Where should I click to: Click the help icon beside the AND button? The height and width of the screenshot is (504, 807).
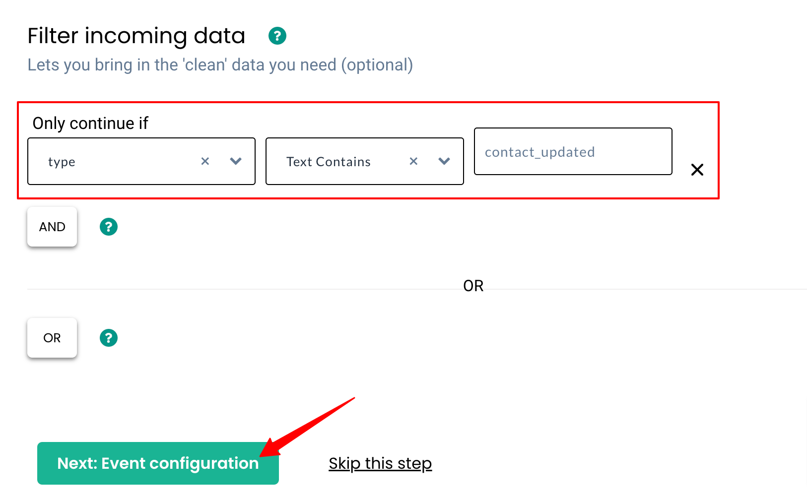(x=108, y=227)
